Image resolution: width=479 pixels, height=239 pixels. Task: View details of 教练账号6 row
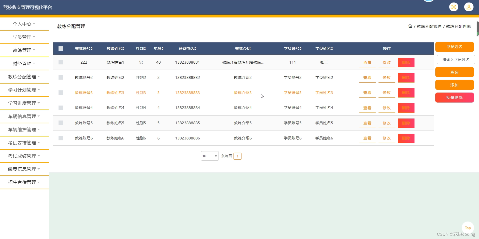367,138
